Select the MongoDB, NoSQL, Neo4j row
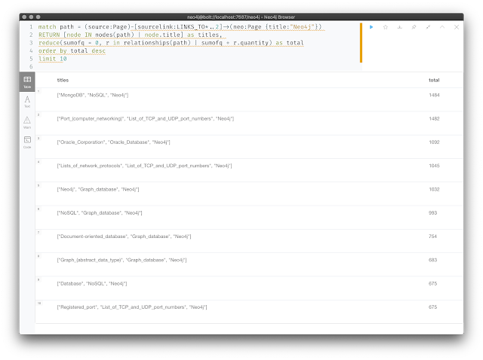This screenshot has width=483, height=360. [x=249, y=99]
